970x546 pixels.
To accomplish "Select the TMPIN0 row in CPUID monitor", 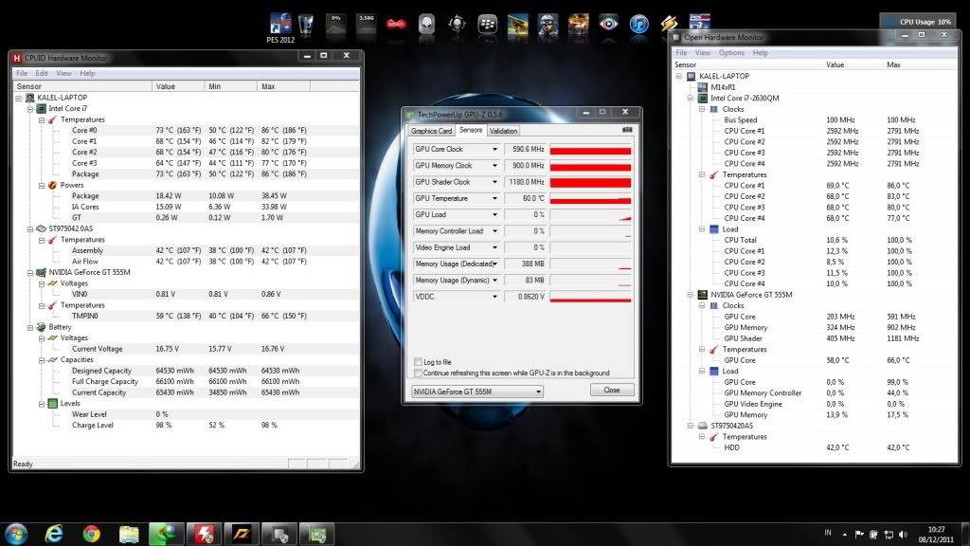I will click(x=186, y=317).
